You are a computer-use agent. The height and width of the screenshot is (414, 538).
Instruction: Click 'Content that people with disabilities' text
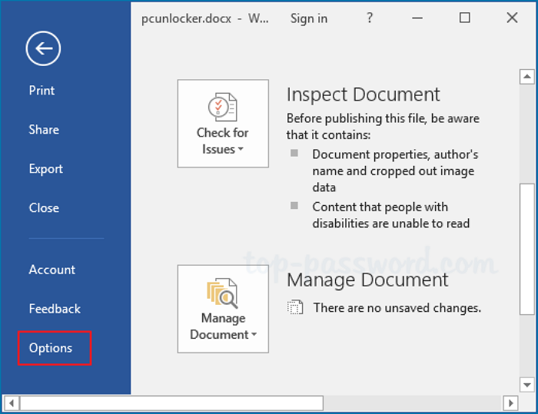pyautogui.click(x=390, y=215)
